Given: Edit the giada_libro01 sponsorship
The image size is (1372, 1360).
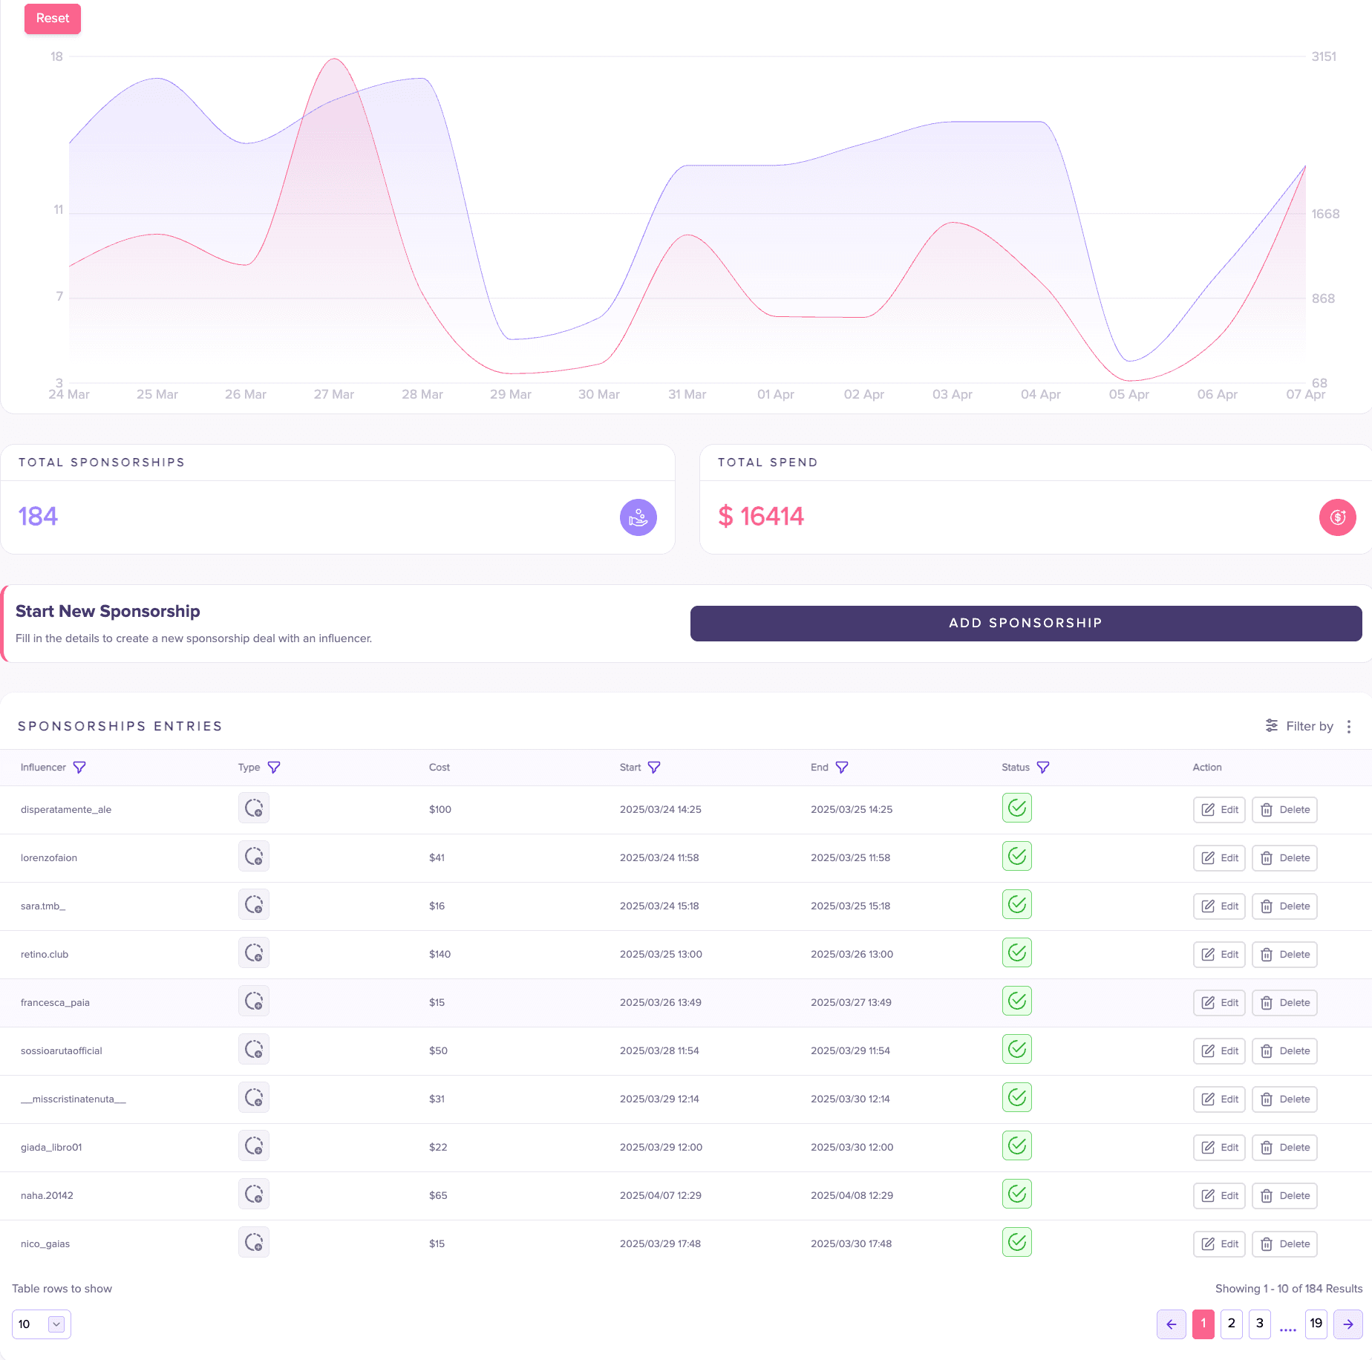Looking at the screenshot, I should pyautogui.click(x=1219, y=1148).
